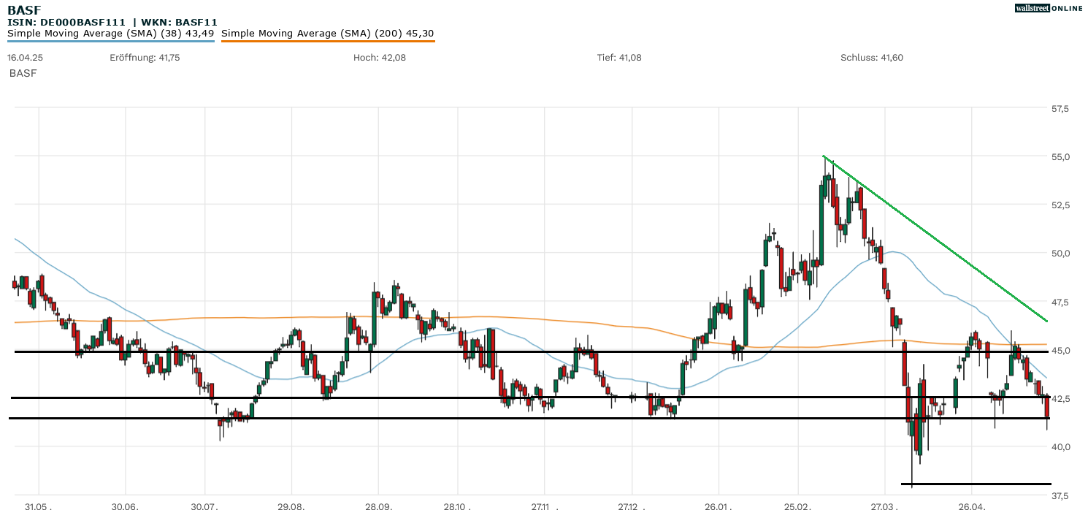This screenshot has height=510, width=1088.
Task: Click the Hoch: 42,08 value
Action: [x=379, y=58]
